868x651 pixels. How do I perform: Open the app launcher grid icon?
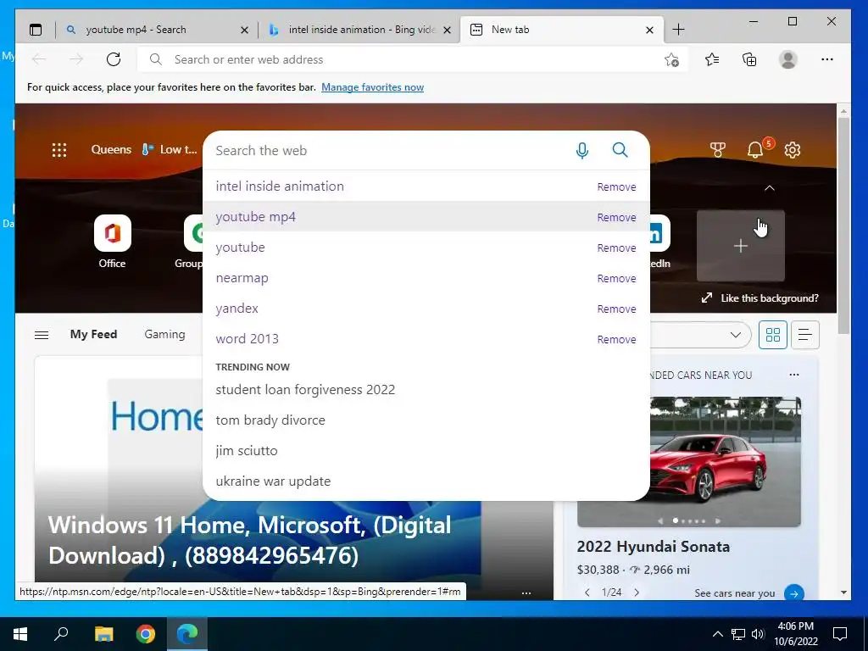59,150
